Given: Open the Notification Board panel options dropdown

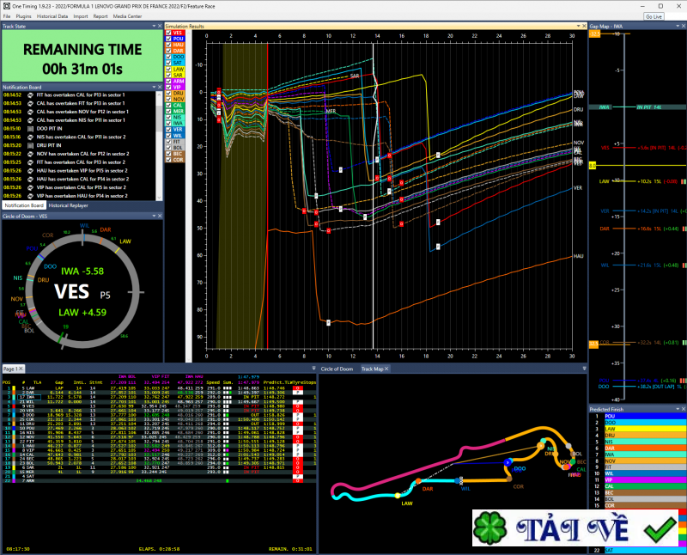Looking at the screenshot, I should tap(154, 88).
